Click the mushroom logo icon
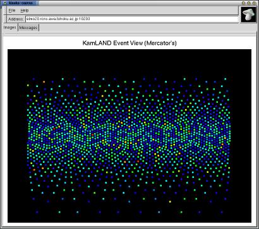The width and height of the screenshot is (259, 229). (248, 14)
